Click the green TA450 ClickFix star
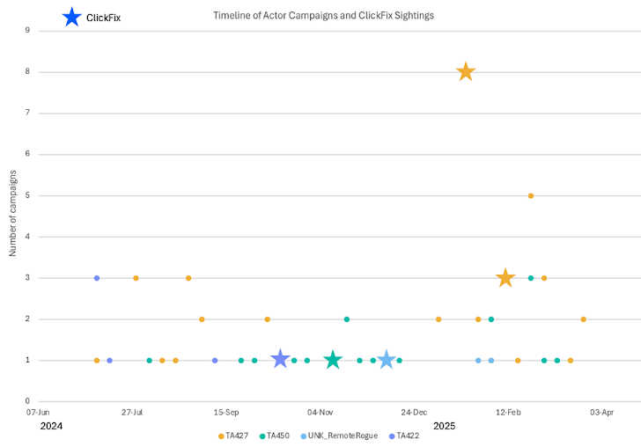The image size is (641, 447). click(333, 360)
